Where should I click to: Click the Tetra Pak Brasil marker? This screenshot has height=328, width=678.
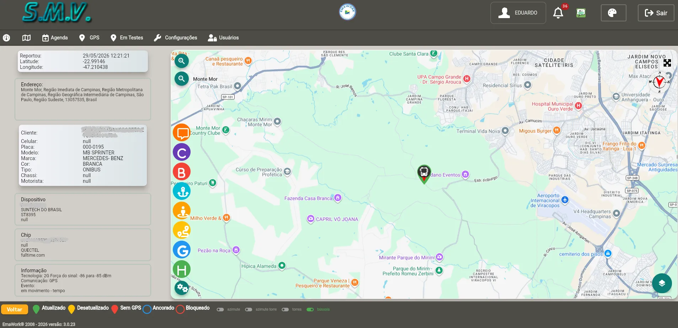point(237,86)
